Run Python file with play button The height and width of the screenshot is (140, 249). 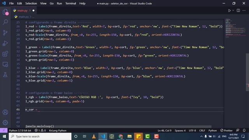[230, 10]
